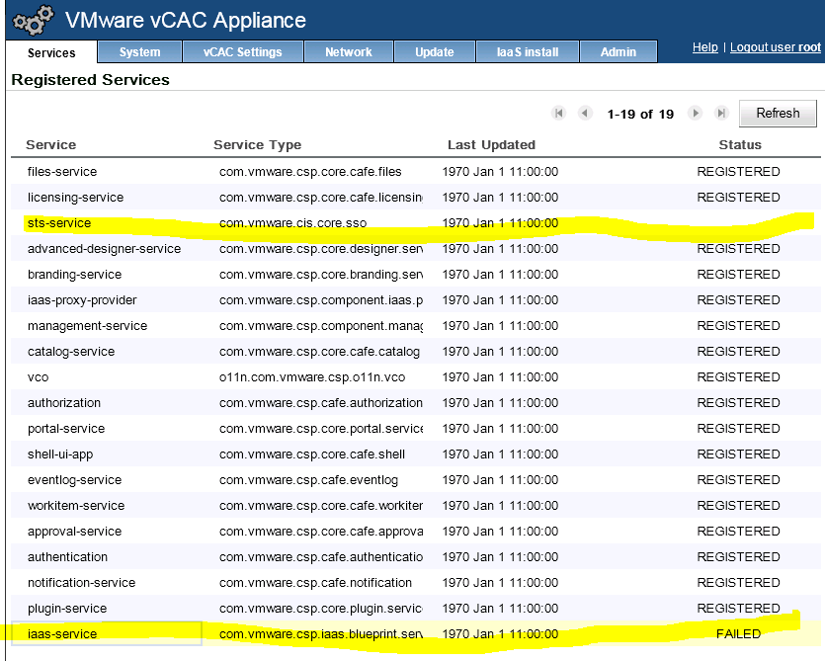Go to previous page of services
This screenshot has width=825, height=661.
tap(585, 114)
